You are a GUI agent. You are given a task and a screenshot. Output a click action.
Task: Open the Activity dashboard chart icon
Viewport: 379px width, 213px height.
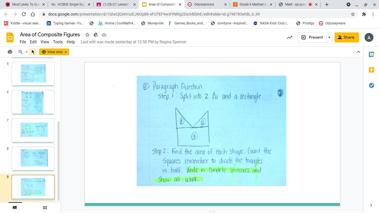pyautogui.click(x=289, y=37)
